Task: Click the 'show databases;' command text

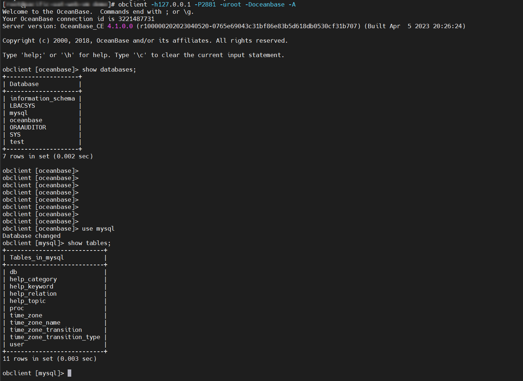Action: click(109, 69)
